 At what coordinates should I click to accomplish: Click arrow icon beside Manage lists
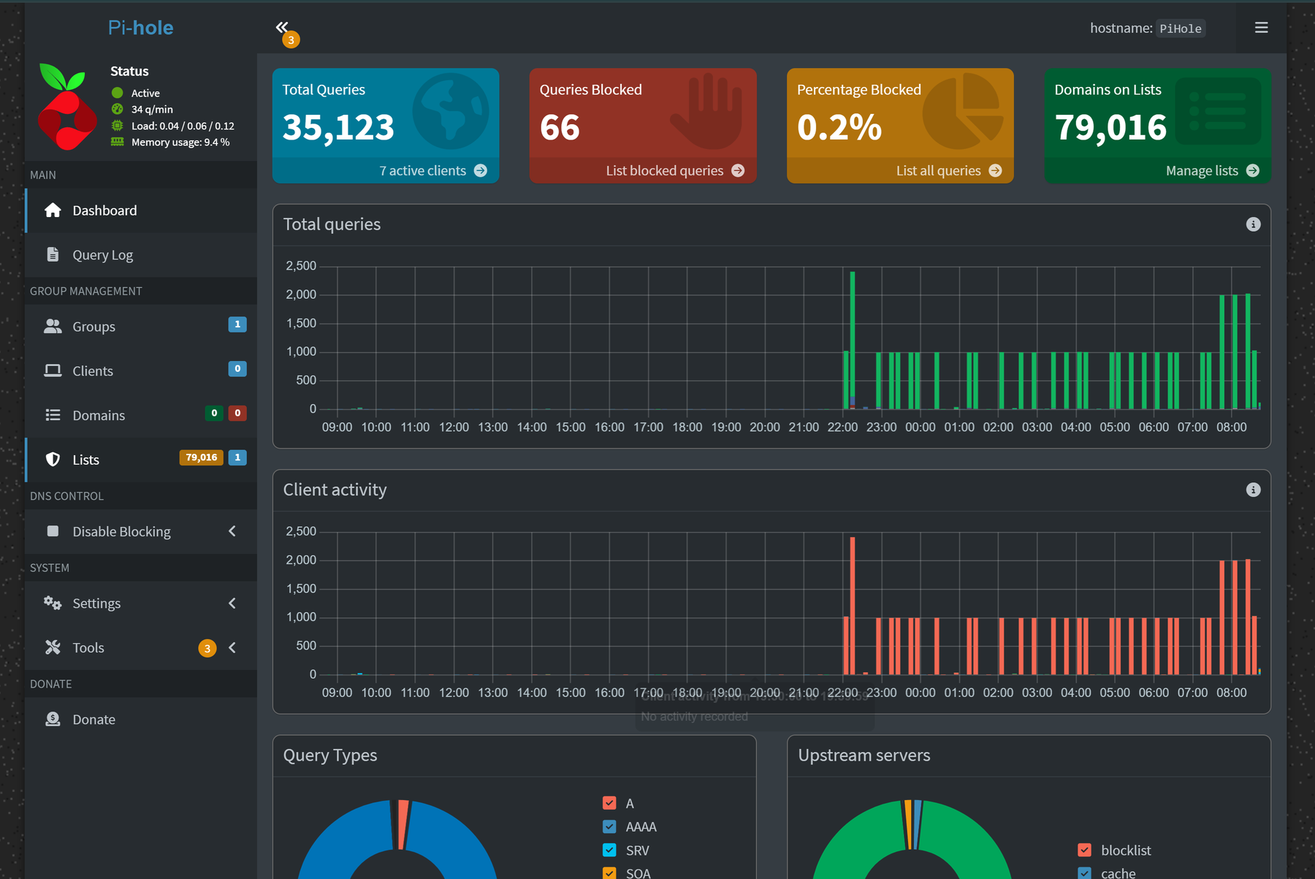click(1253, 170)
